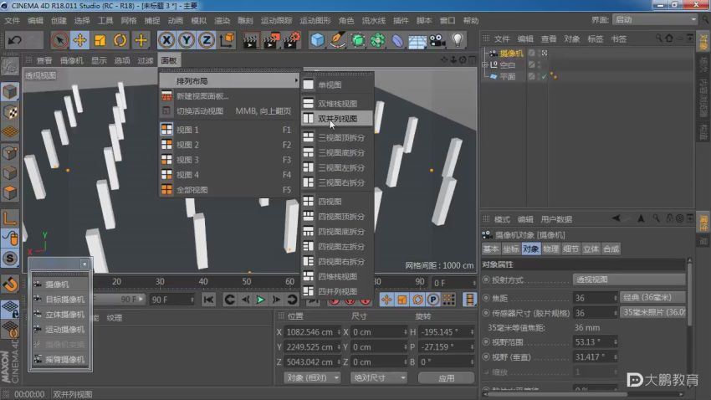This screenshot has height=400, width=711.
Task: Jump to timeline start button
Action: click(x=208, y=300)
